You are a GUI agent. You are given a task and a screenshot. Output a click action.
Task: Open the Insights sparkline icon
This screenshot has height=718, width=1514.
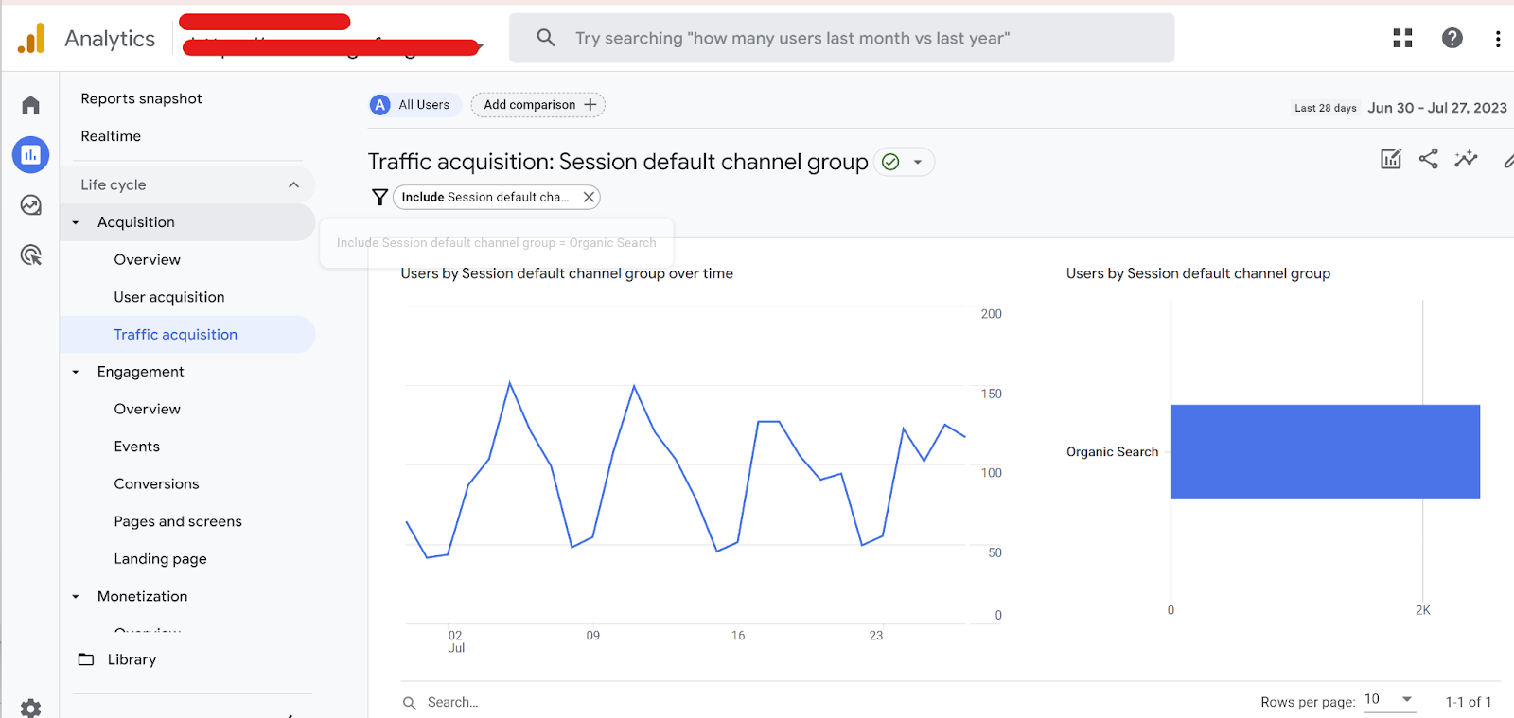[1466, 159]
